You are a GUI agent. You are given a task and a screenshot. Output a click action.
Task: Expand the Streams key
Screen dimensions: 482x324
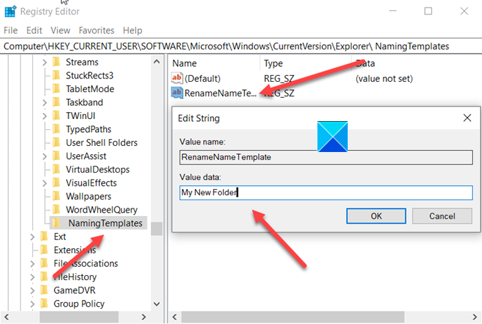[45, 63]
